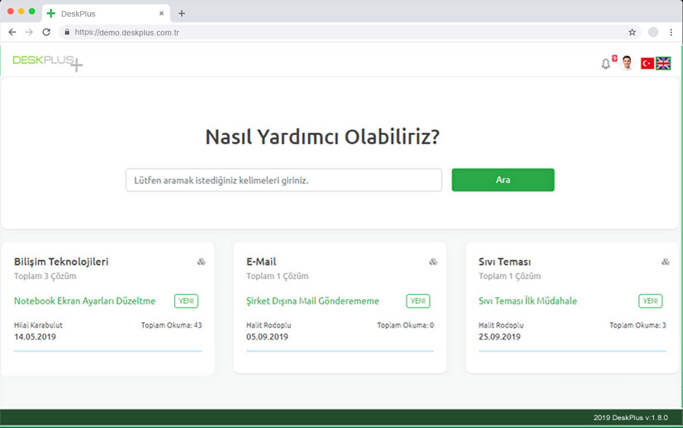Open the Şirket Dışına Mail Gönderememe solution
This screenshot has width=683, height=428.
tap(313, 301)
